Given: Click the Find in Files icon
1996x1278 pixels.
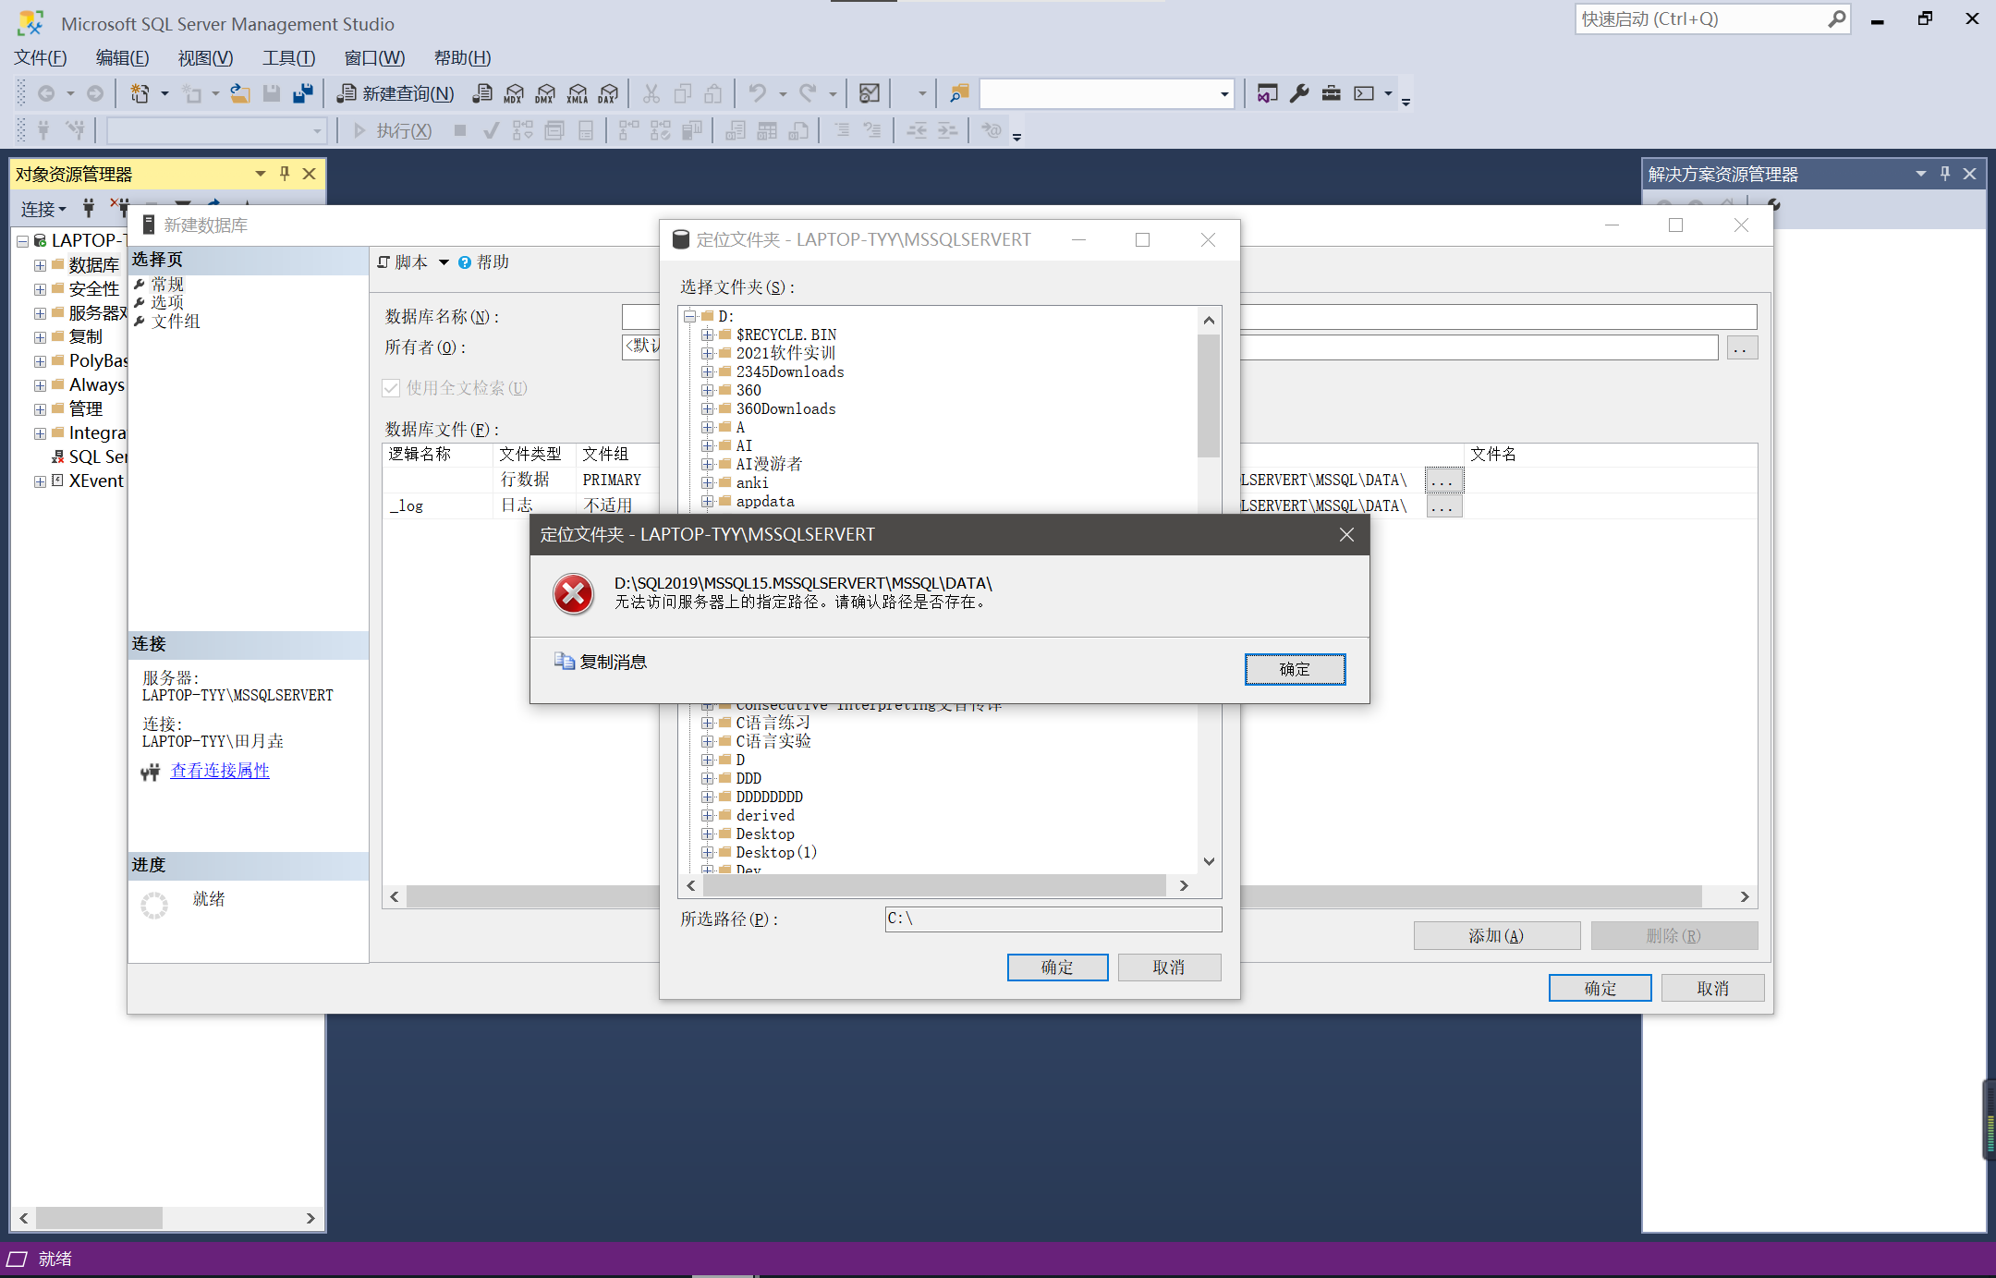Looking at the screenshot, I should (x=959, y=93).
